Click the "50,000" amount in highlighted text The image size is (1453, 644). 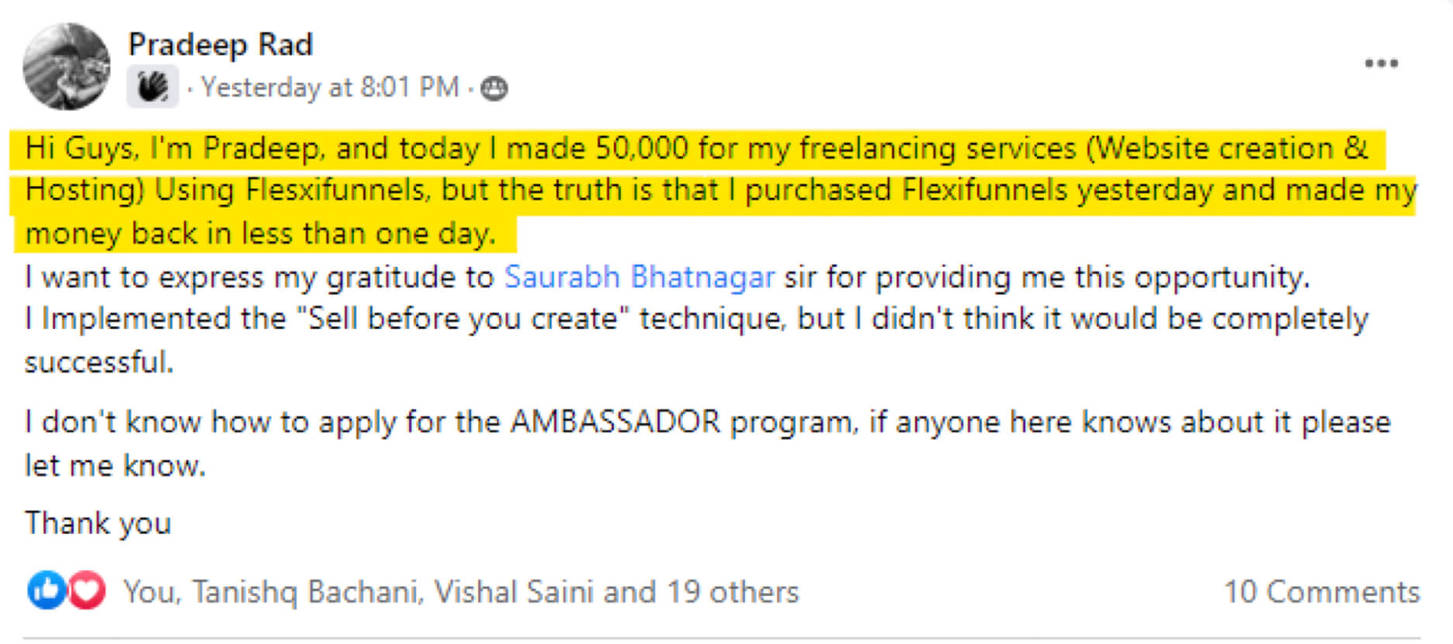pyautogui.click(x=641, y=148)
